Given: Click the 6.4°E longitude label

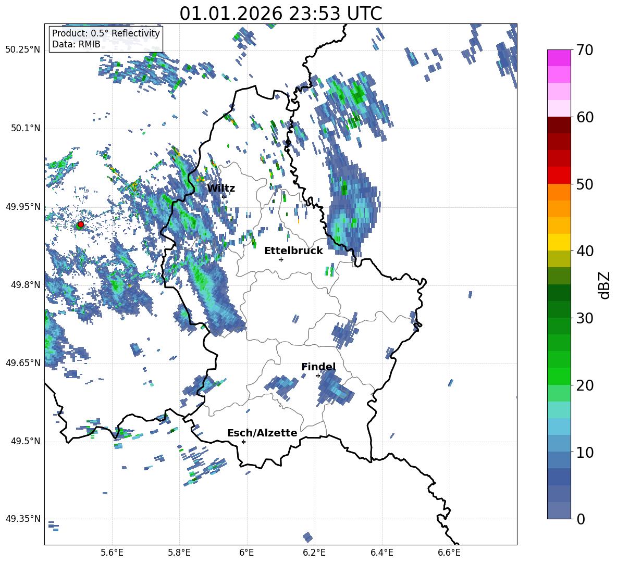Looking at the screenshot, I should [381, 553].
